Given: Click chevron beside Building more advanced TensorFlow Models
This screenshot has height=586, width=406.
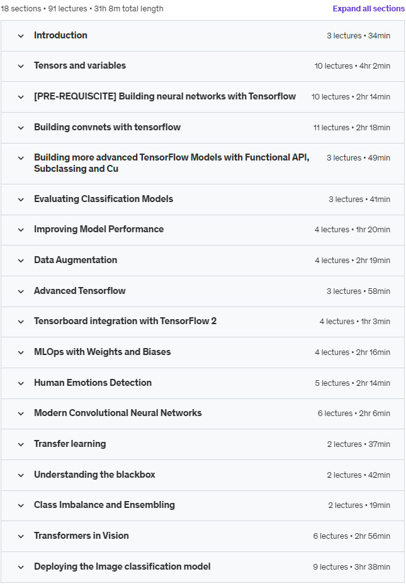Looking at the screenshot, I should click(x=21, y=158).
